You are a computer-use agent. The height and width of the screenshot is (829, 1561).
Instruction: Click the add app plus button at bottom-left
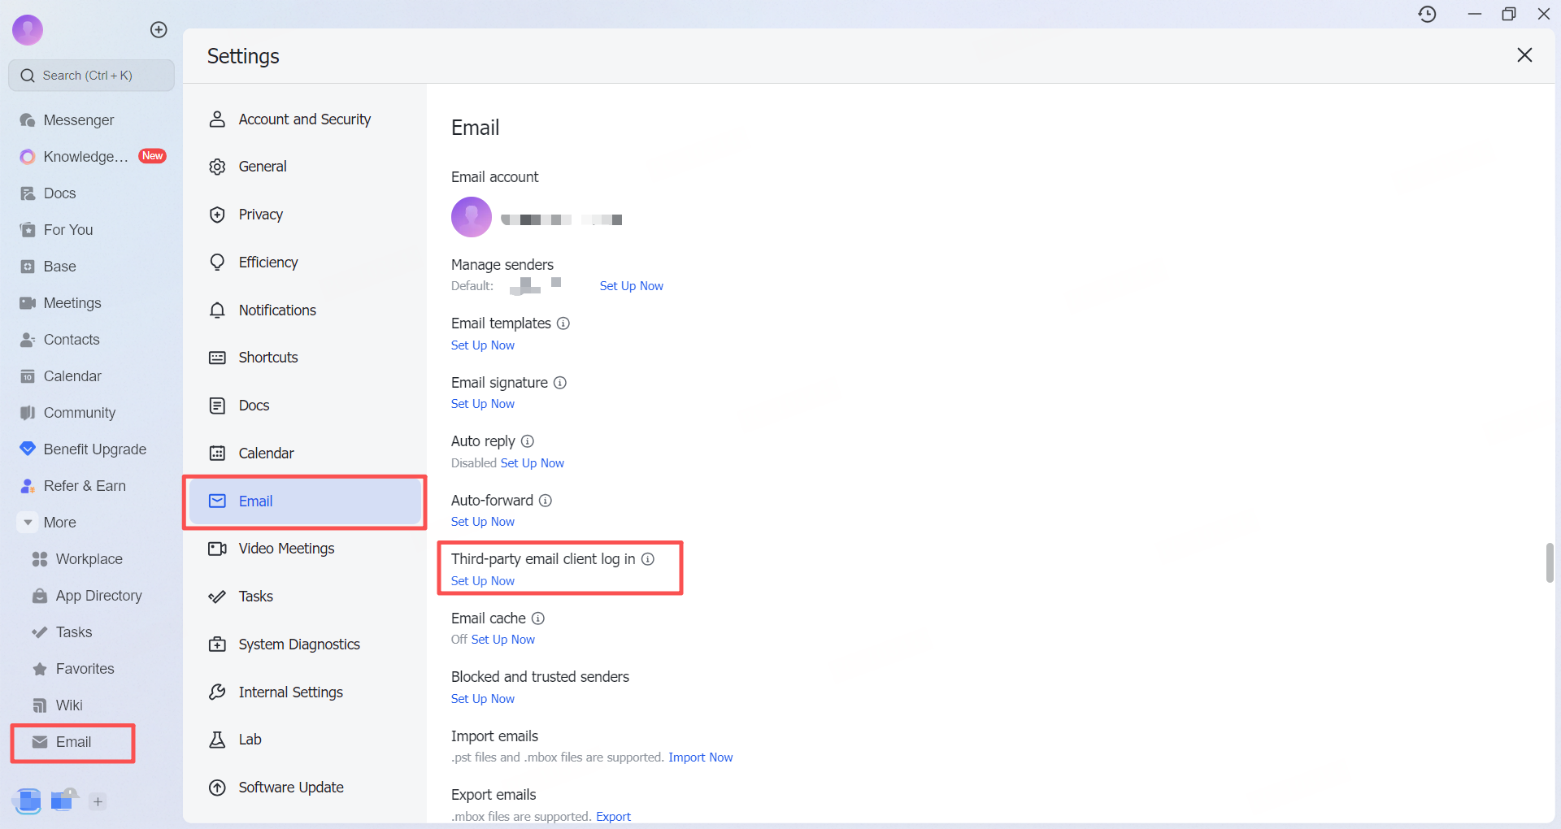(x=98, y=801)
